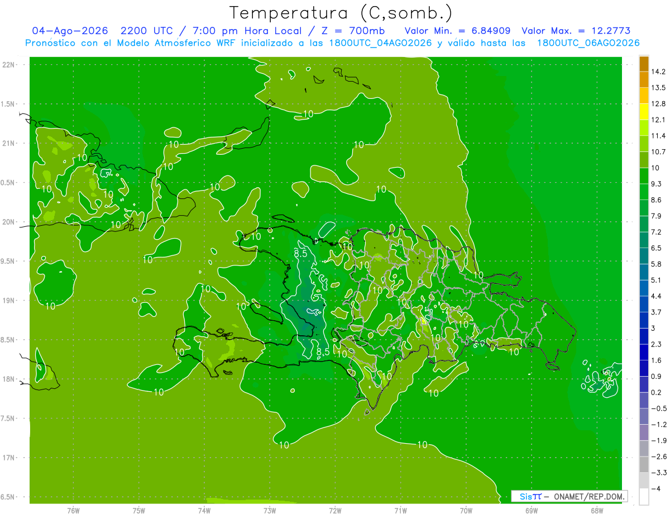The width and height of the screenshot is (670, 518).
Task: Click the 69W longitude axis label
Action: pos(532,511)
